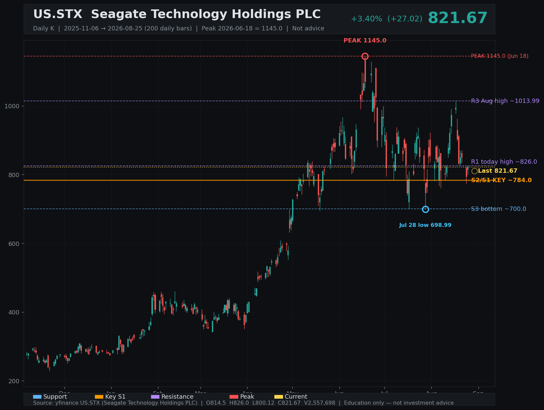This screenshot has height=410, width=544.
Task: Click the 'US.STX Seagate Technology Holdings PLC' title
Action: [x=177, y=14]
